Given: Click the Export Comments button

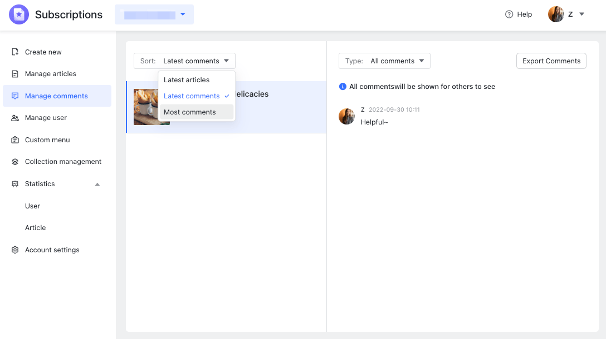Looking at the screenshot, I should (551, 61).
